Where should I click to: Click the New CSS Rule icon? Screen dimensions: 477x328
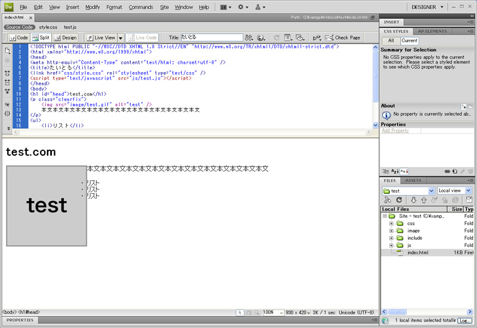pos(455,171)
